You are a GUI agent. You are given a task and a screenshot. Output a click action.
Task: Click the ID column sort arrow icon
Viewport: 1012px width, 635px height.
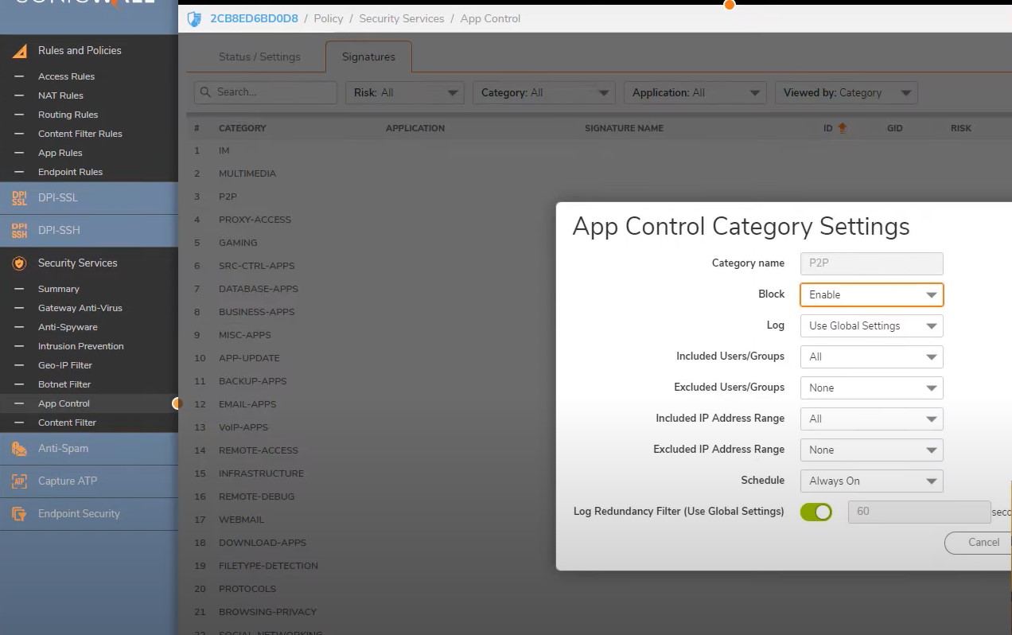coord(842,128)
